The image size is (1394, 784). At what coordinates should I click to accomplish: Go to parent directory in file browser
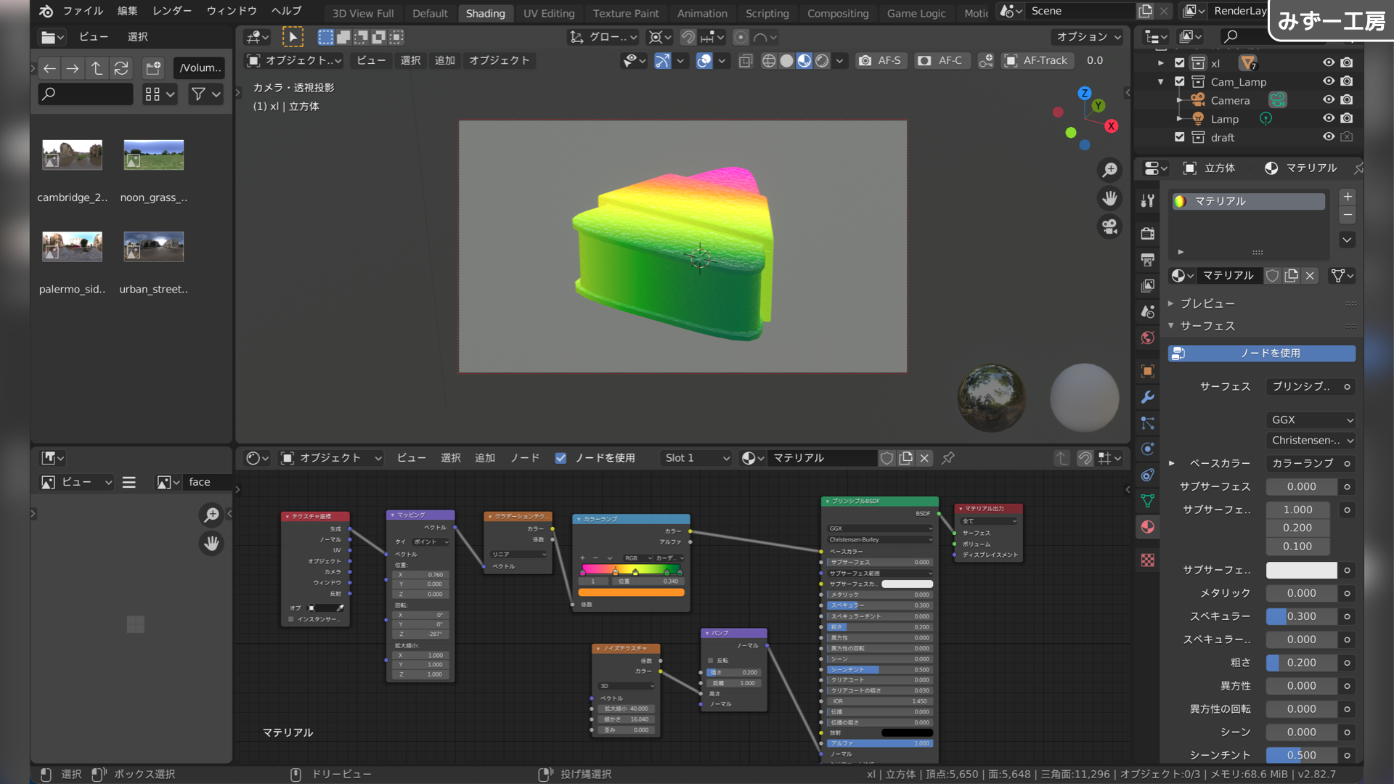pyautogui.click(x=97, y=68)
